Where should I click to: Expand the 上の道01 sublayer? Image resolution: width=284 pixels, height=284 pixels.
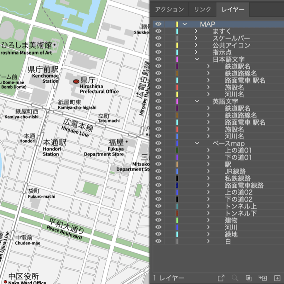[x=208, y=150]
